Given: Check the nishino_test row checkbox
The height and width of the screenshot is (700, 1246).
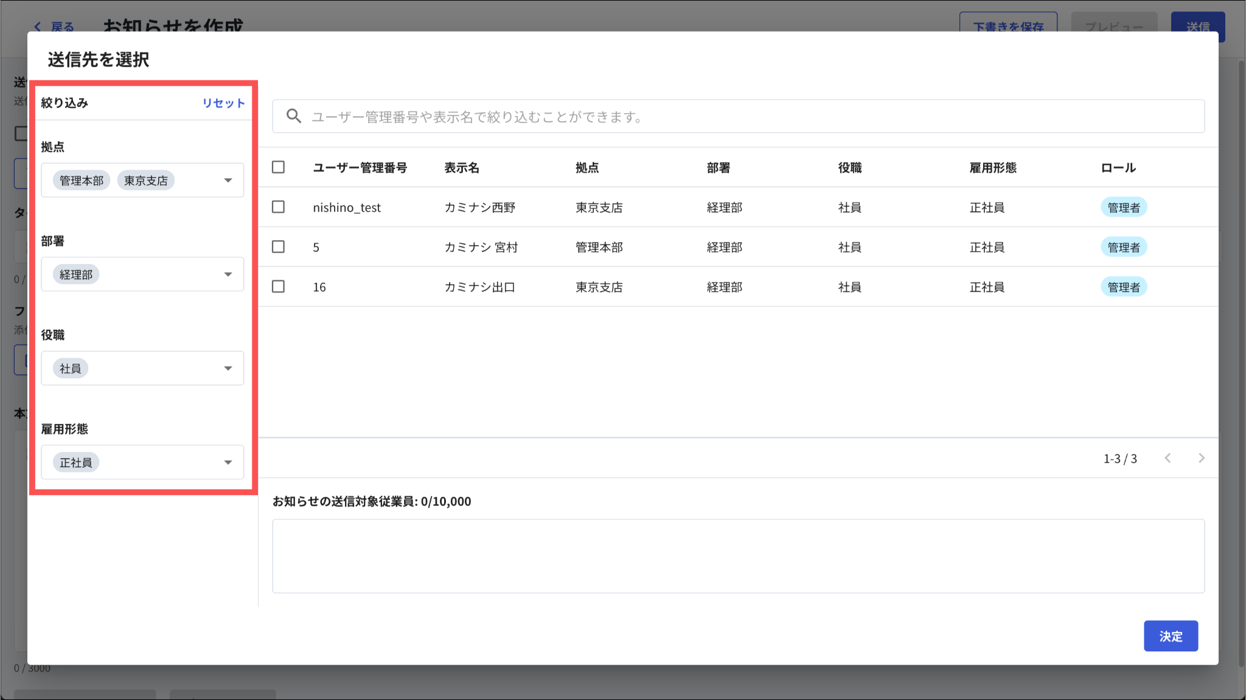Looking at the screenshot, I should point(278,207).
